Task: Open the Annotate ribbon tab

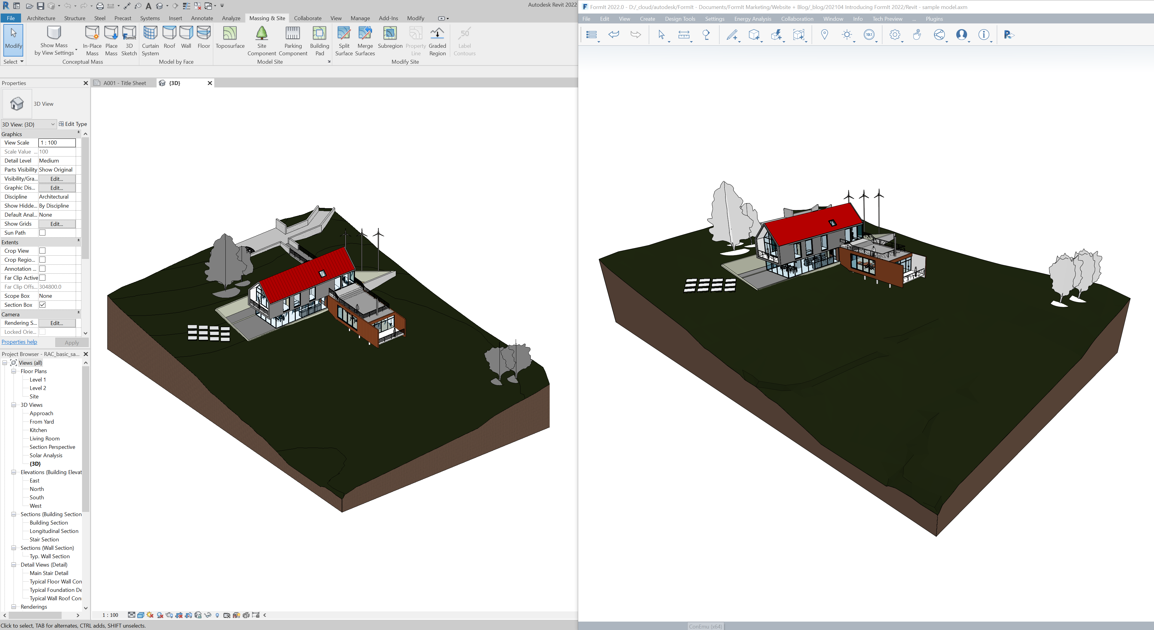Action: pos(202,18)
